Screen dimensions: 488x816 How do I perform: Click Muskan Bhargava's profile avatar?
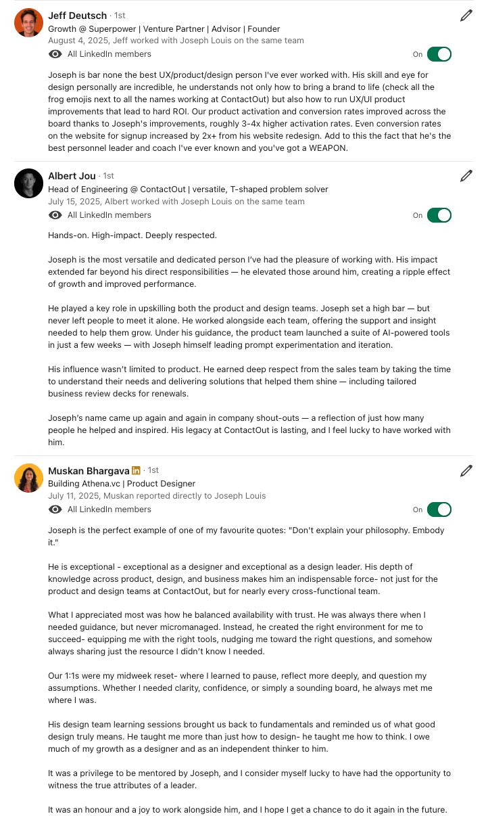28,478
